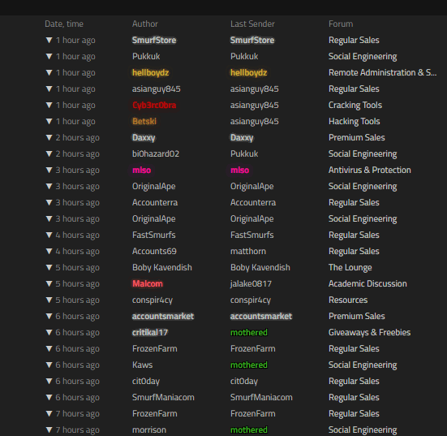Click the Last Sender column header
Image resolution: width=447 pixels, height=436 pixels.
252,24
